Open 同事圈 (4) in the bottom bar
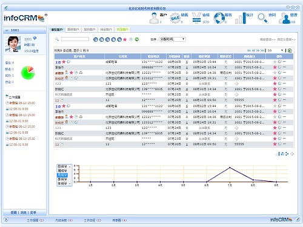Screen dimensions: 303x227 pyautogui.click(x=119, y=220)
